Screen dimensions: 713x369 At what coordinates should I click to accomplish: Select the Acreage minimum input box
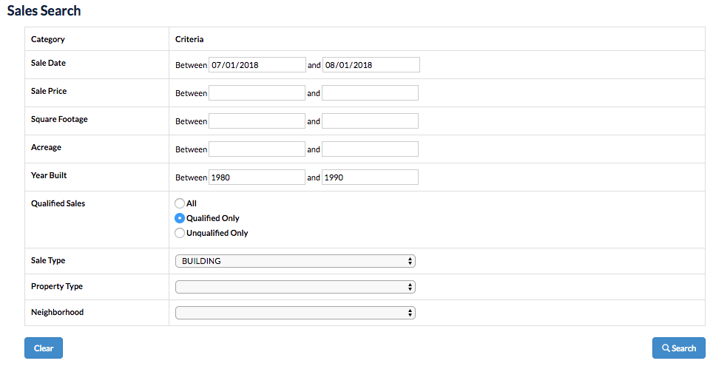click(x=257, y=149)
